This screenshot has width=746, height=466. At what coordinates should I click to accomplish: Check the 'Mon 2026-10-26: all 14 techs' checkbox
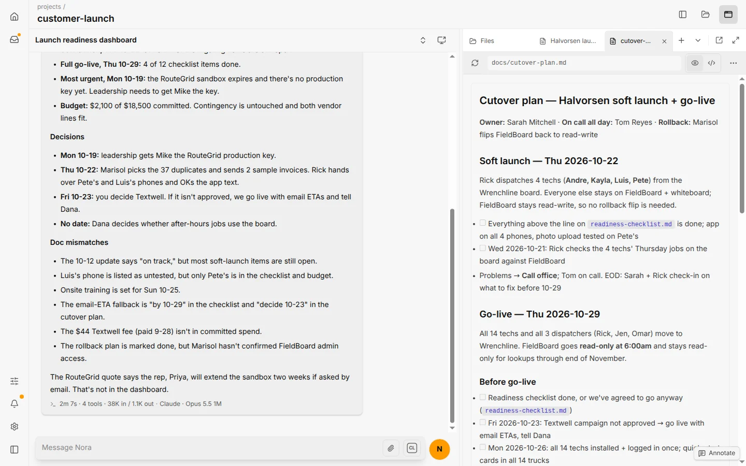point(483,447)
